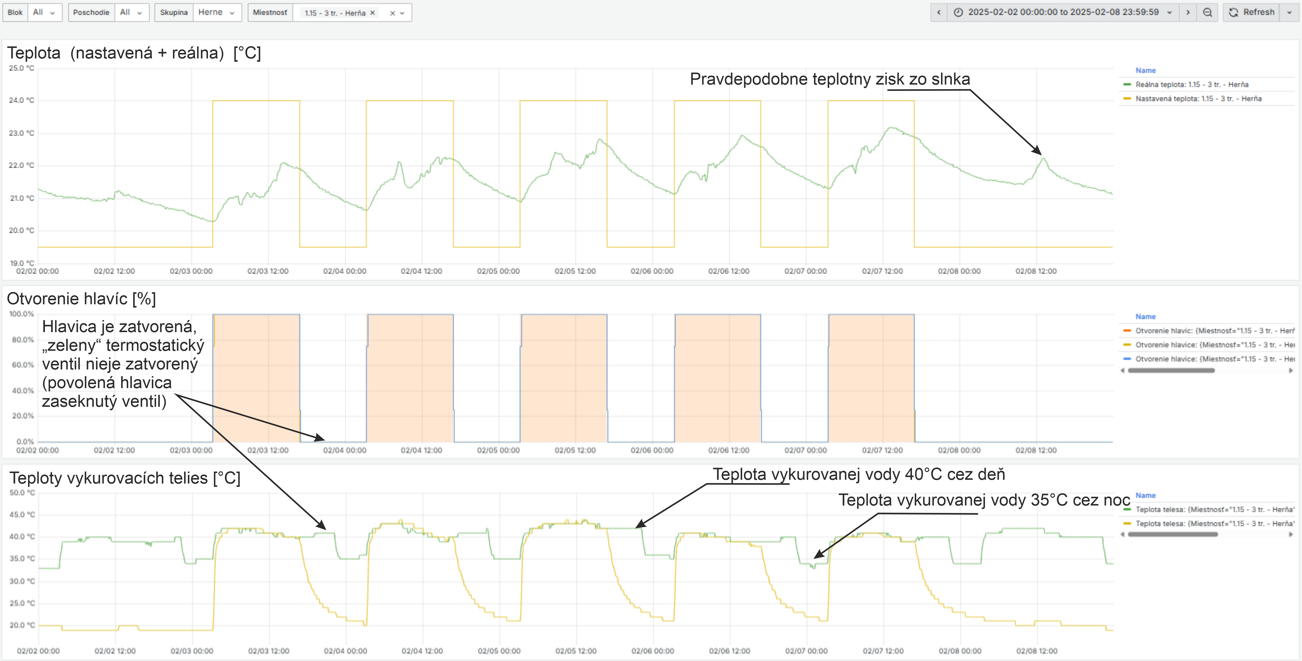Click the valve-opening legend horizontal scrollbar
Screen dimensions: 1302x661
(x=1171, y=371)
